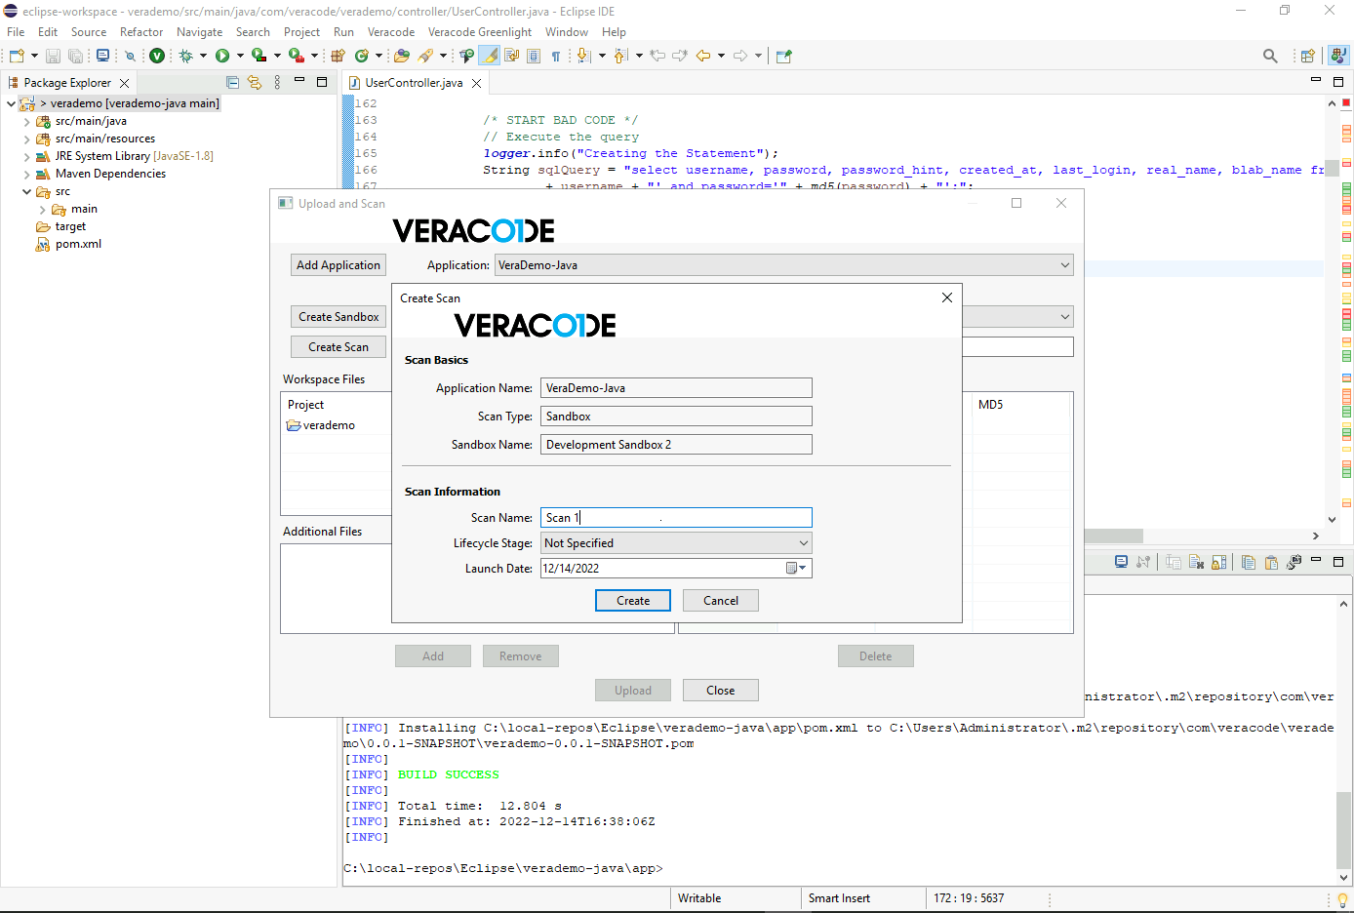1354x913 pixels.
Task: Open the Project menu
Action: coord(301,32)
